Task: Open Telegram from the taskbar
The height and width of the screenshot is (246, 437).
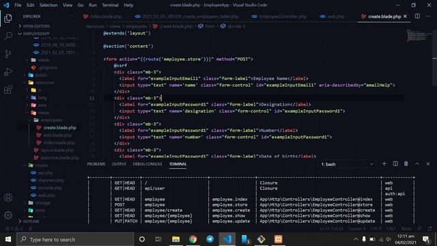Action: [x=210, y=239]
